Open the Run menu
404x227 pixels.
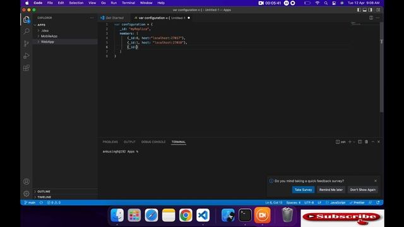click(x=114, y=3)
